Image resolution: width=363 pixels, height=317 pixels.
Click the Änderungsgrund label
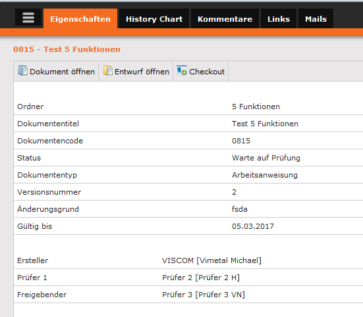tap(48, 208)
